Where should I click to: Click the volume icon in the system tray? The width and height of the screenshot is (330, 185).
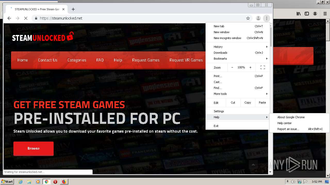(293, 182)
